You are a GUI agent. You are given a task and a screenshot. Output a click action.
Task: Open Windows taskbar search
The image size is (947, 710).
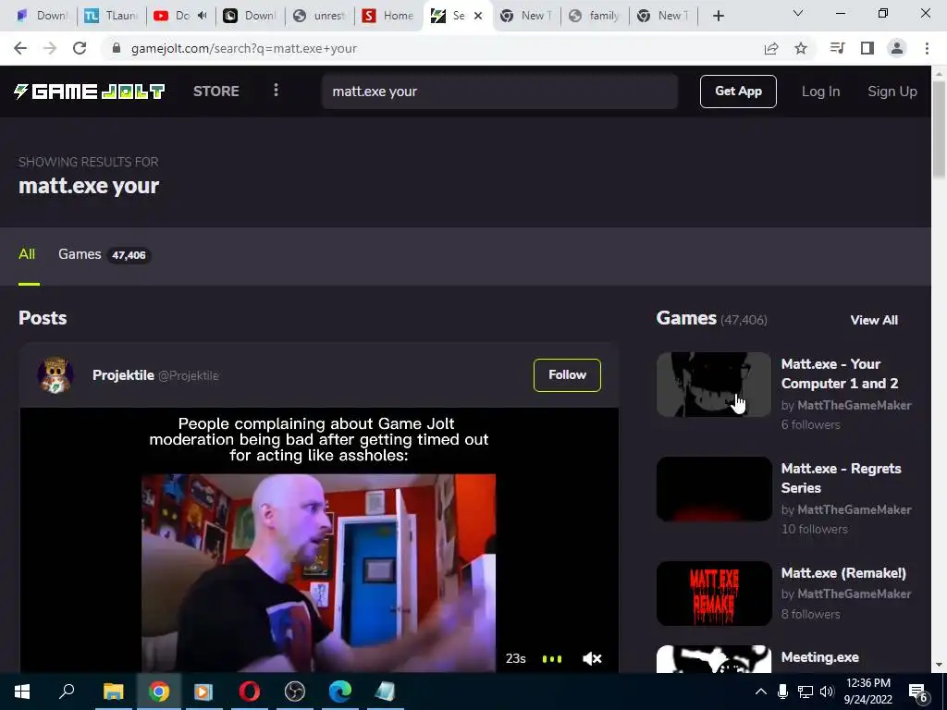tap(67, 692)
